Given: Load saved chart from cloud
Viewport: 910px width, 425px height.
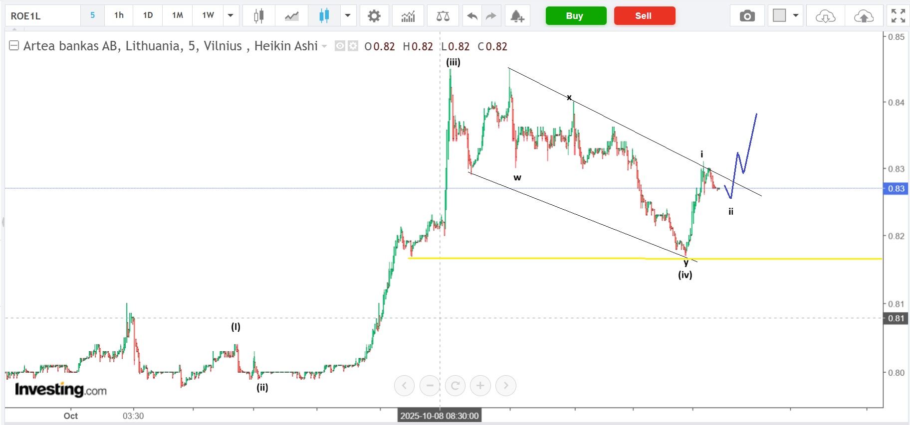Looking at the screenshot, I should pos(825,16).
